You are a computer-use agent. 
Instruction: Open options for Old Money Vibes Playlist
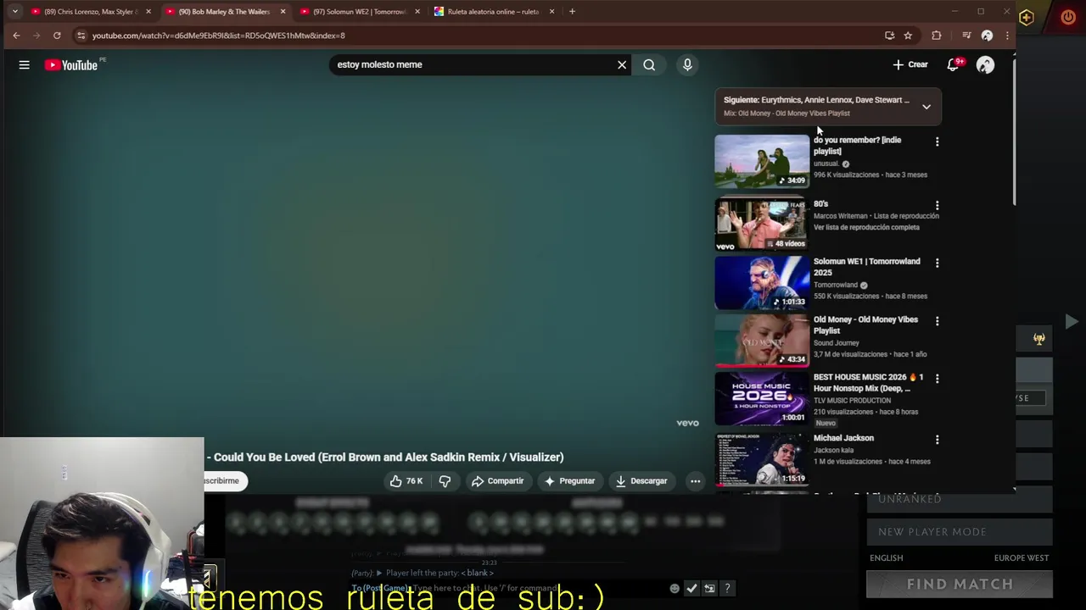[938, 321]
